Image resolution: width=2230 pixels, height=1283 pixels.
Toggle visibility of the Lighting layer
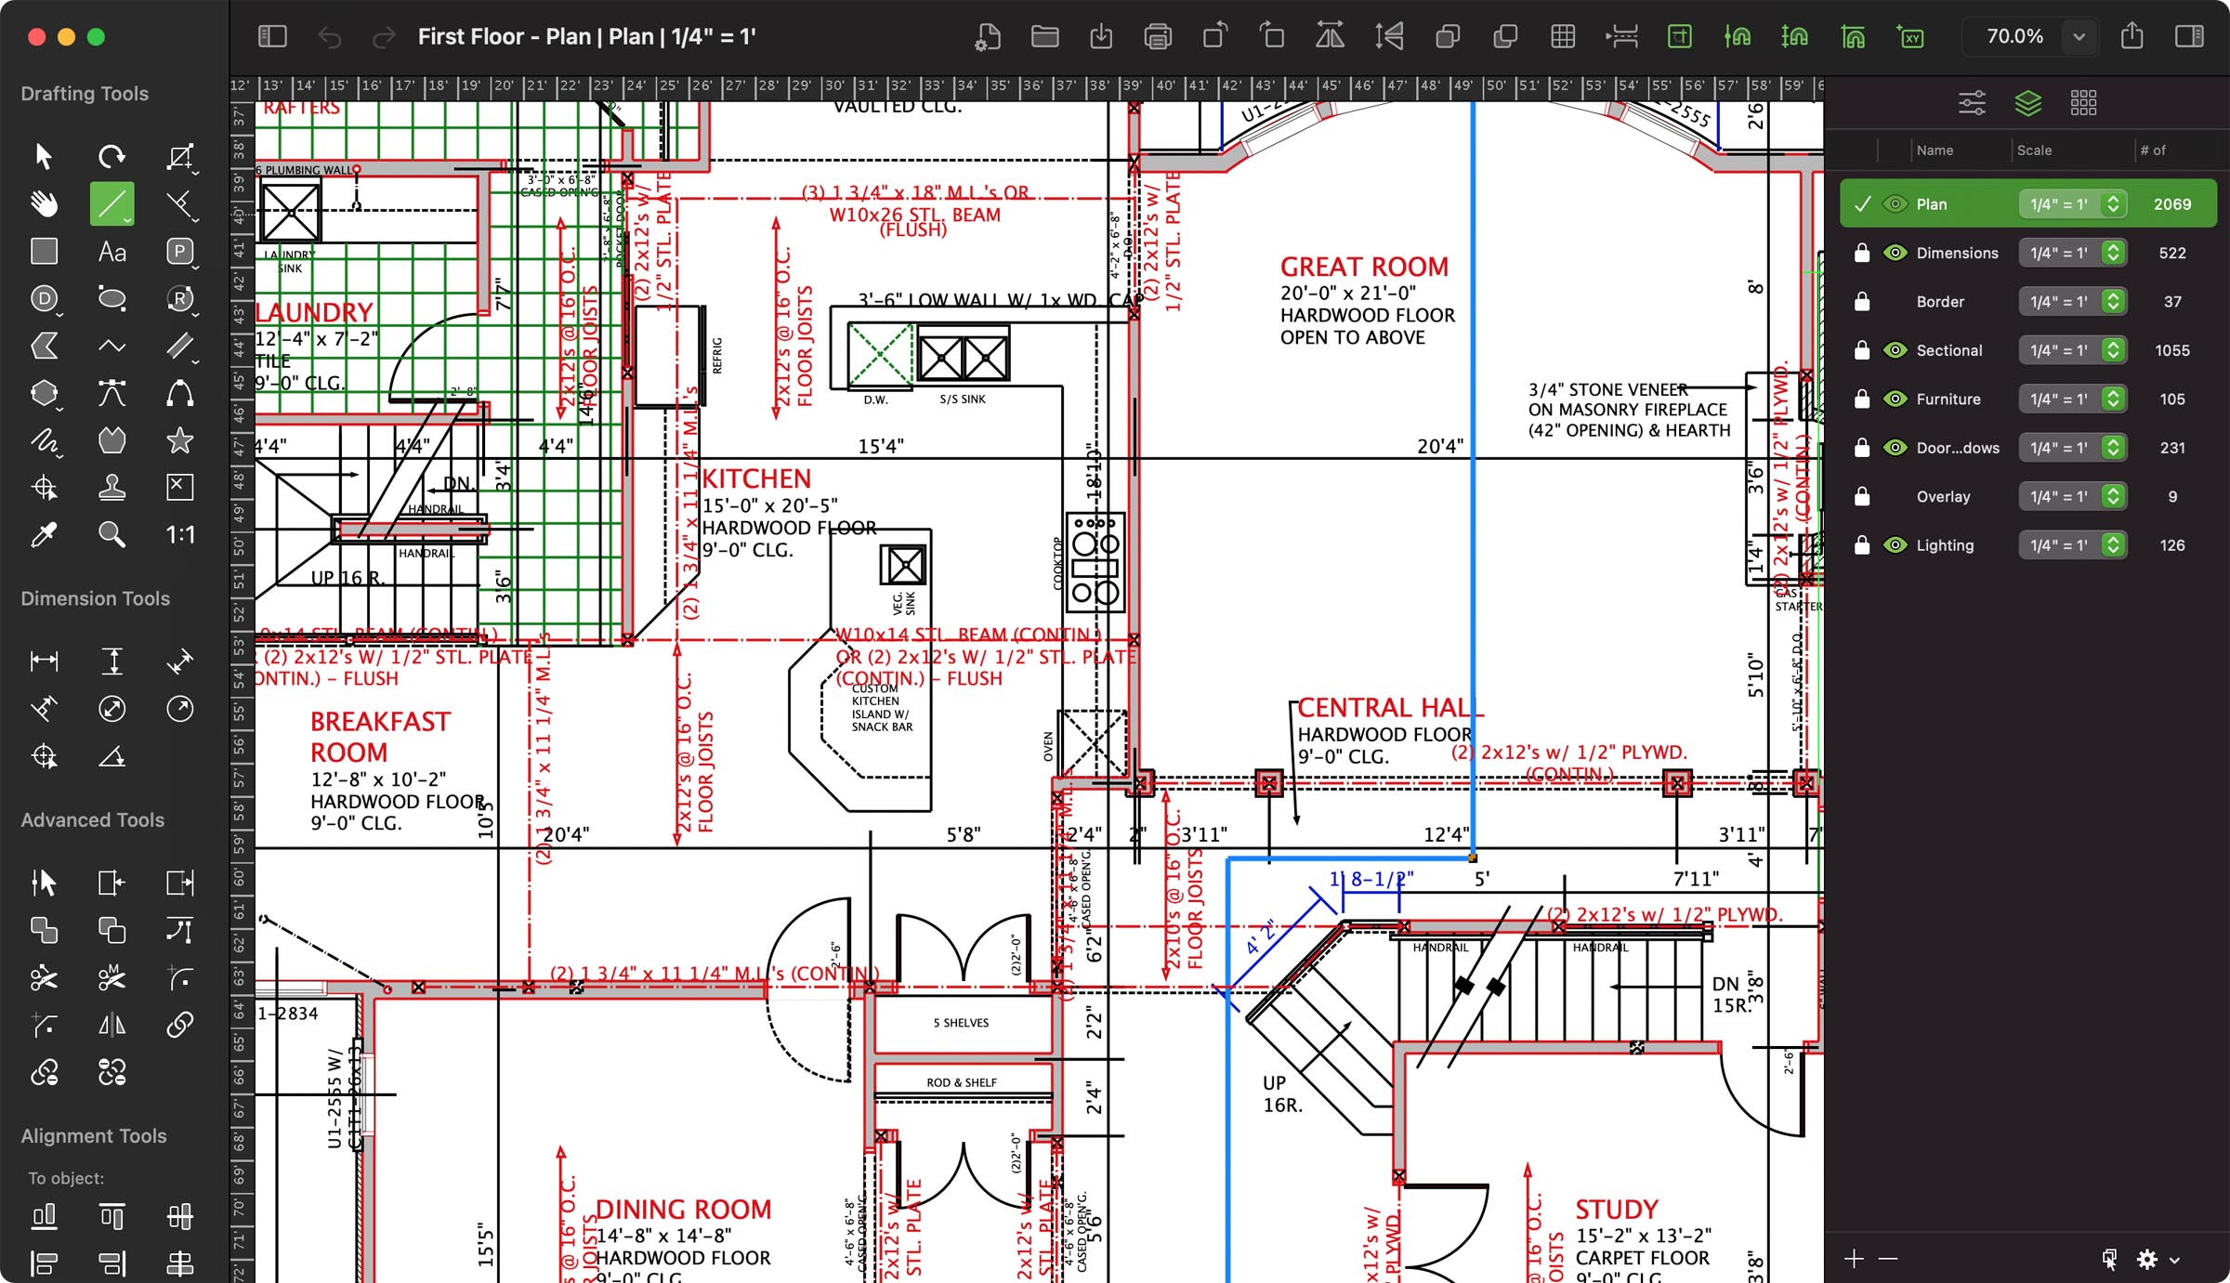click(x=1895, y=544)
